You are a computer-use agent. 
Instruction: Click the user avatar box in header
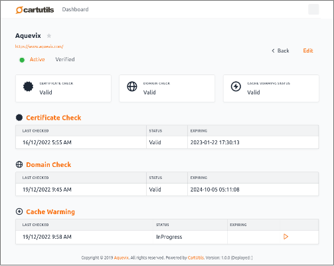pos(313,9)
